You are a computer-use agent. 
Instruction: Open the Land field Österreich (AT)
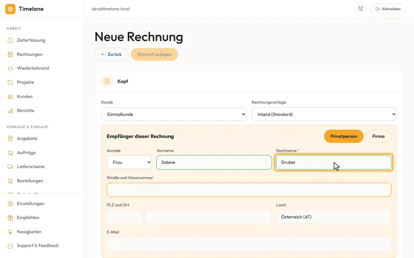pyautogui.click(x=333, y=217)
